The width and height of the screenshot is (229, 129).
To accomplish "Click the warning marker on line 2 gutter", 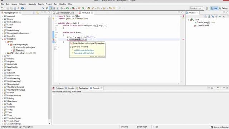I will (53, 18).
